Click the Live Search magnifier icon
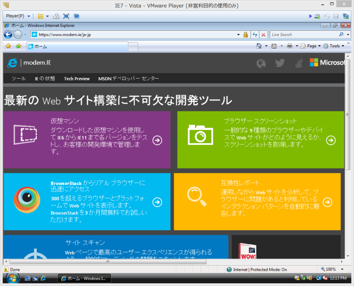 coord(341,34)
